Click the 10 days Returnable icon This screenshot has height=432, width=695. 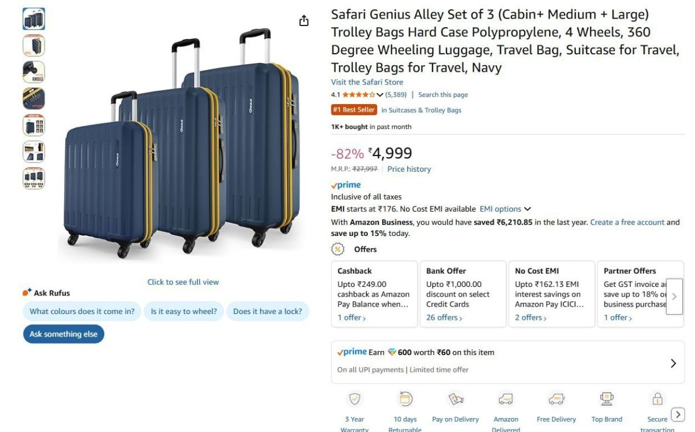pos(405,398)
